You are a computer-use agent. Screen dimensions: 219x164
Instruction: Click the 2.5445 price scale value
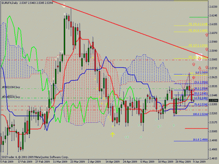click(x=214, y=95)
